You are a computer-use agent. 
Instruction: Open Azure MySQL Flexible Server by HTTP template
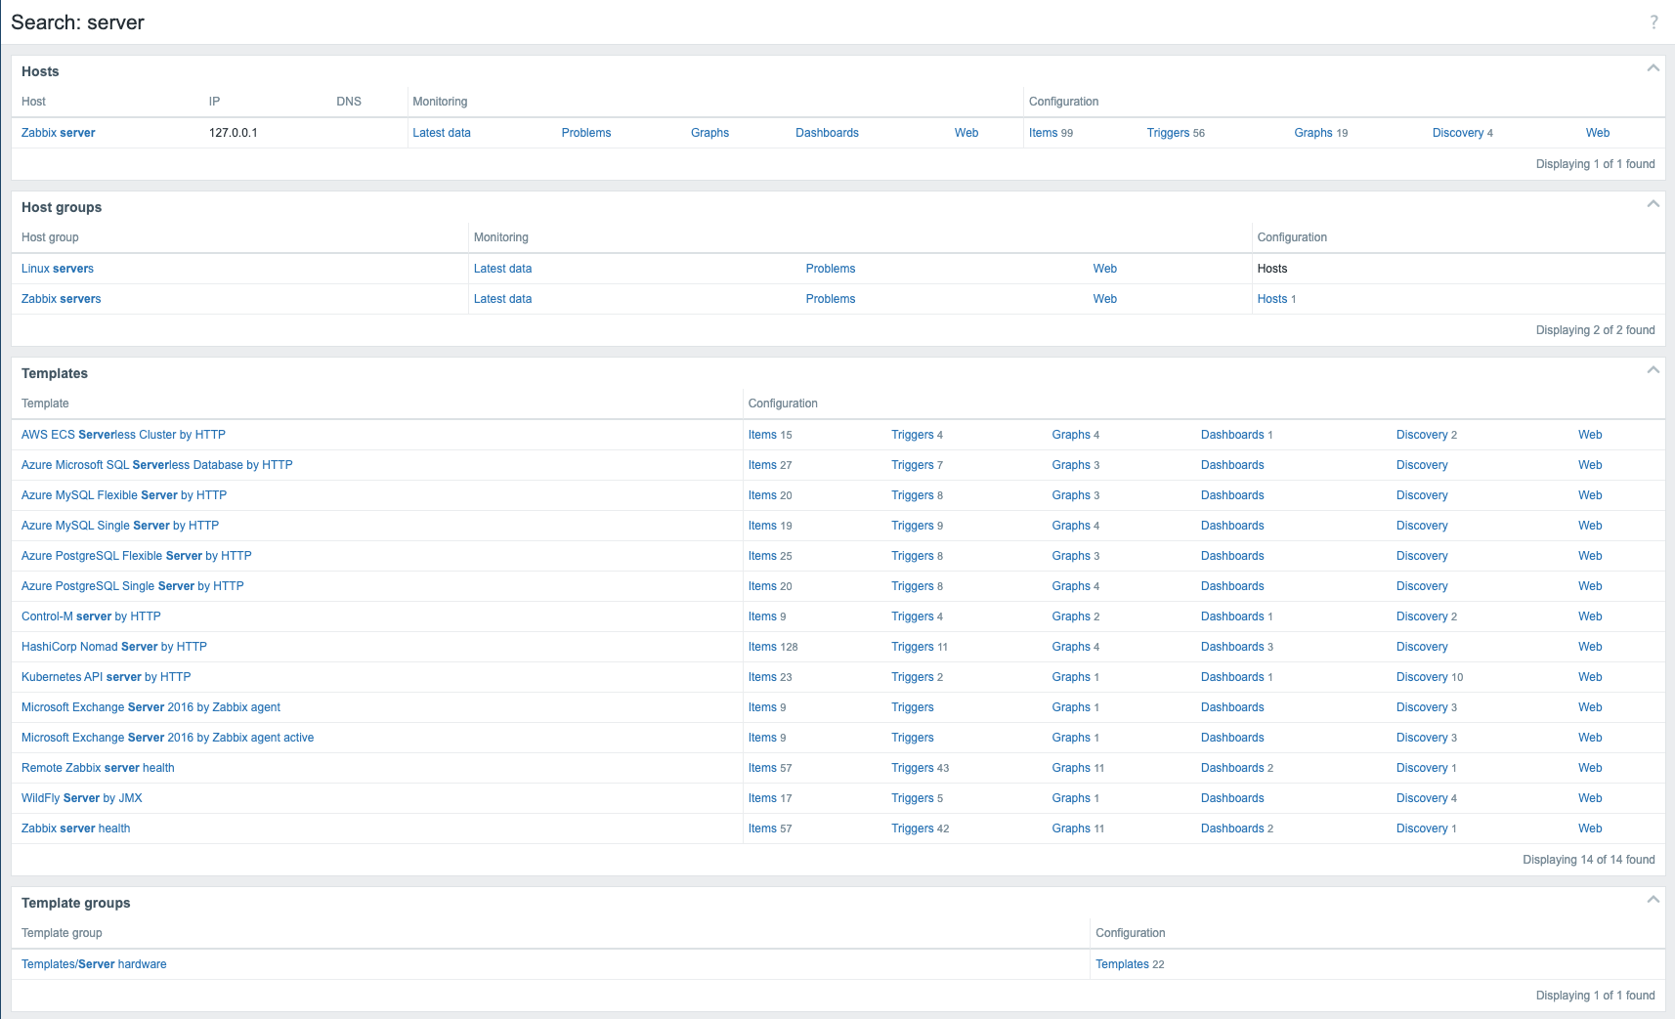tap(124, 495)
